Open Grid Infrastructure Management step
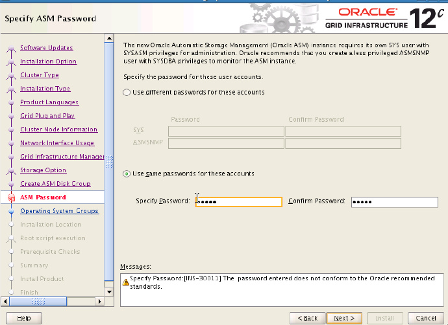This screenshot has width=448, height=325. click(x=62, y=157)
